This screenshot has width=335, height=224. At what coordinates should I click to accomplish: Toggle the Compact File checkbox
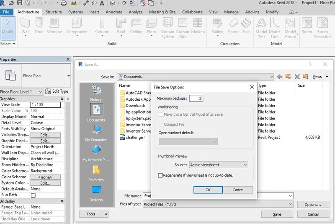(x=161, y=124)
